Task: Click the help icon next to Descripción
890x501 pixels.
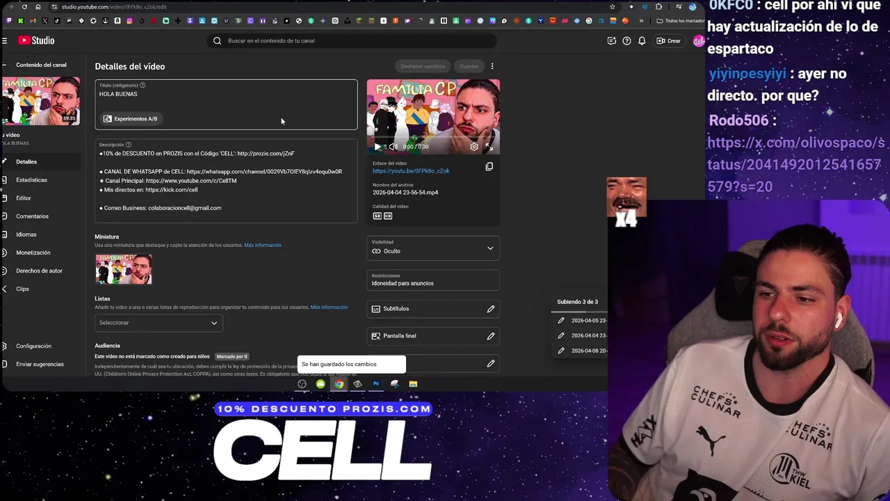Action: [128, 145]
